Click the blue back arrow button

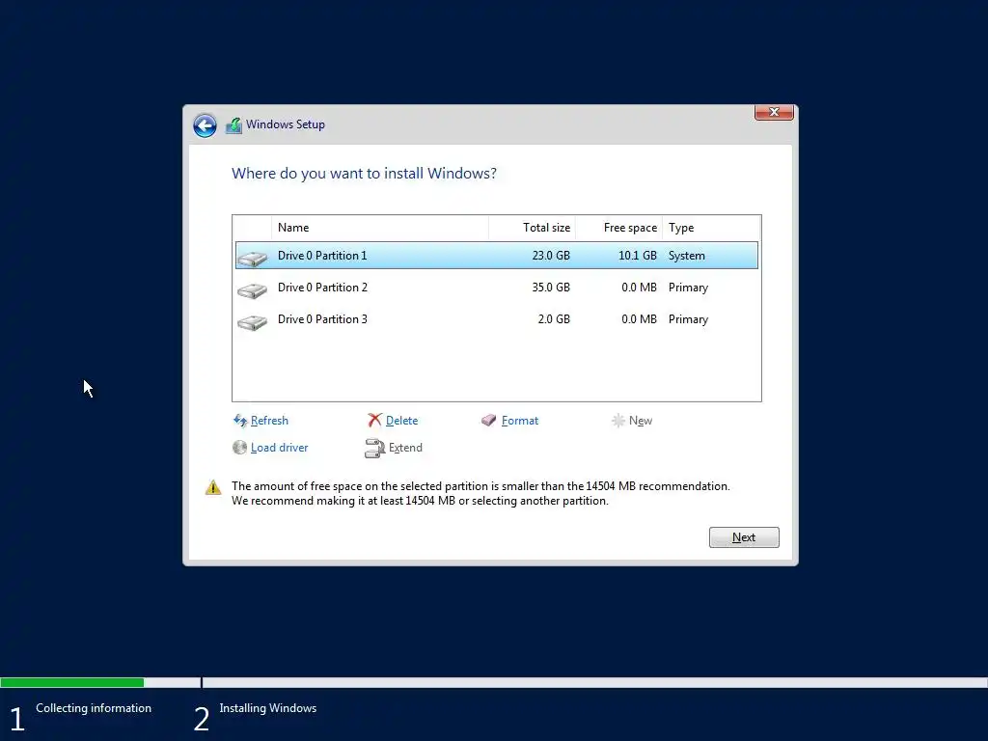[x=205, y=125]
